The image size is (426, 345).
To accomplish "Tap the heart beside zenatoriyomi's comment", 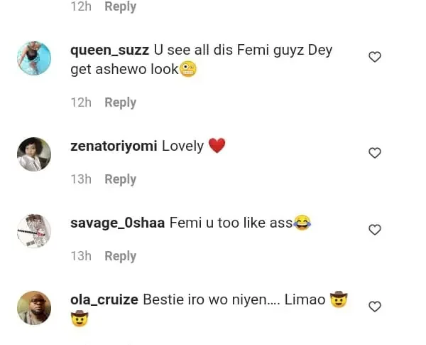I will (375, 153).
